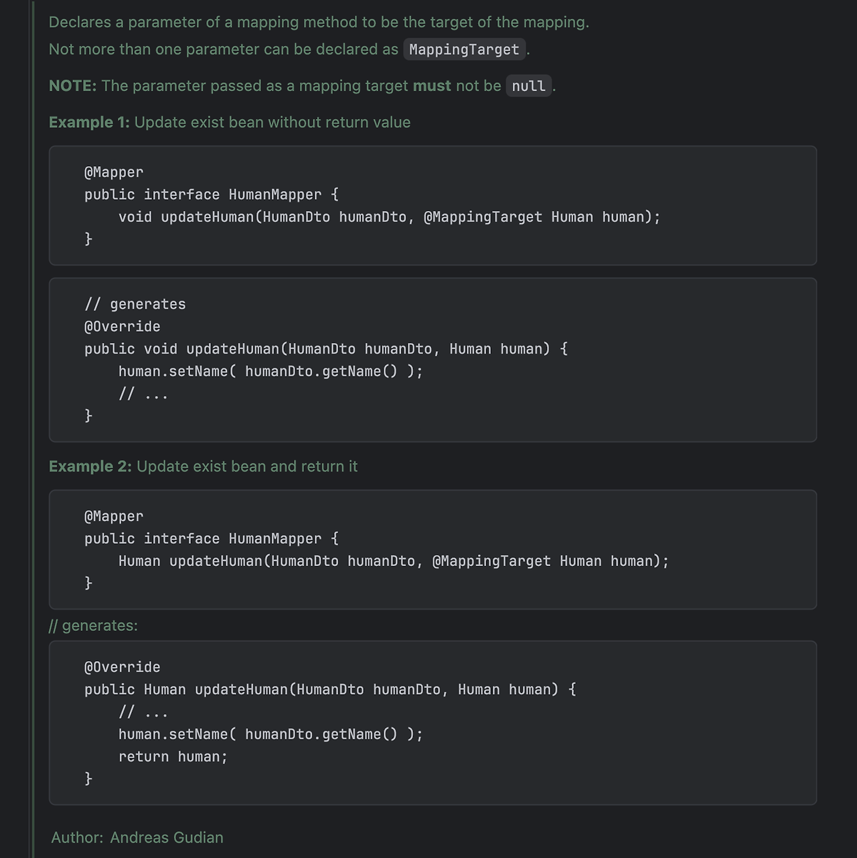Click human.setName line in second code block
The image size is (857, 858).
coord(270,371)
